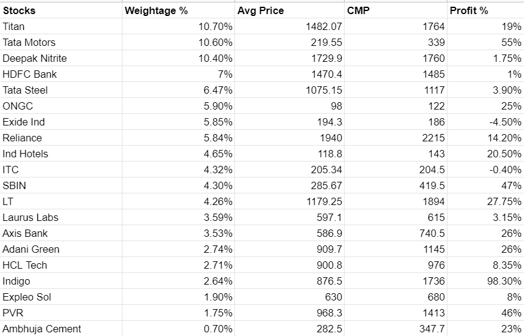Click the Weightage % column header

tap(179, 10)
